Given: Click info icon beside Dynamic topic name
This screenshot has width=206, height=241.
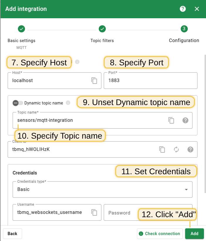Looking at the screenshot, I should click(x=68, y=103).
